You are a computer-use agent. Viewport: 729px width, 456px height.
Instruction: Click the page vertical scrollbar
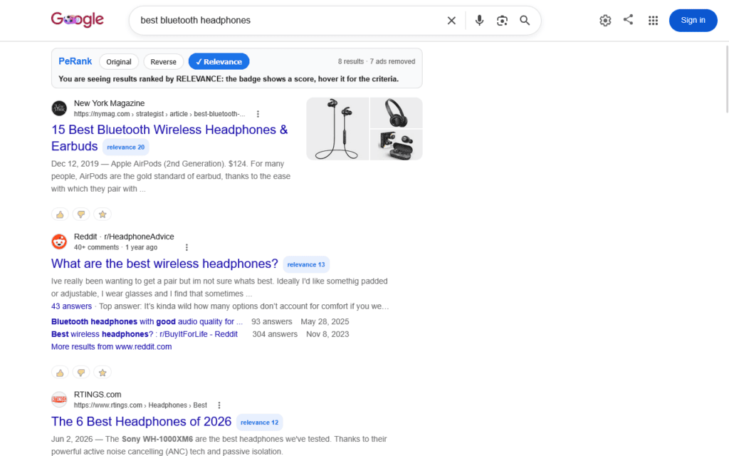click(727, 79)
